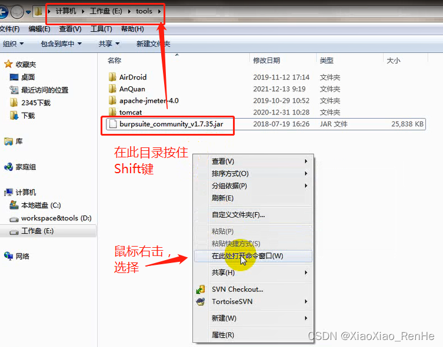443x347 pixels.
Task: Click tools in the address breadcrumb
Action: click(144, 11)
